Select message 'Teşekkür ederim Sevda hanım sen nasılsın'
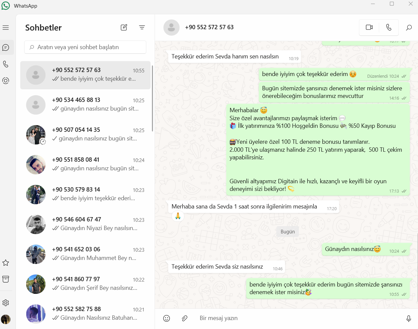This screenshot has width=418, height=329. [x=235, y=57]
